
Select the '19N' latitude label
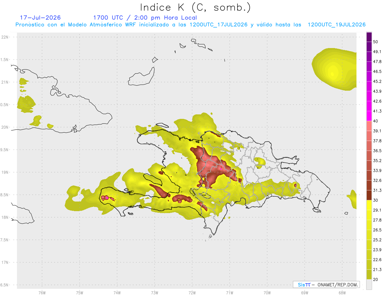click(x=5, y=172)
